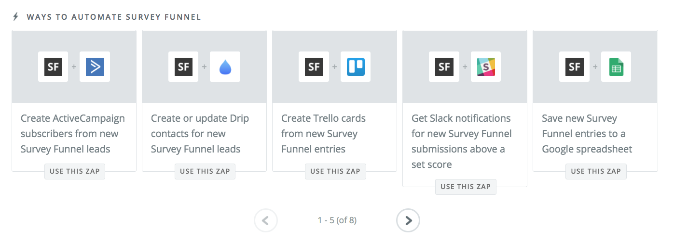Use this Zap for Google spreadsheet
Image resolution: width=674 pixels, height=242 pixels.
[596, 171]
